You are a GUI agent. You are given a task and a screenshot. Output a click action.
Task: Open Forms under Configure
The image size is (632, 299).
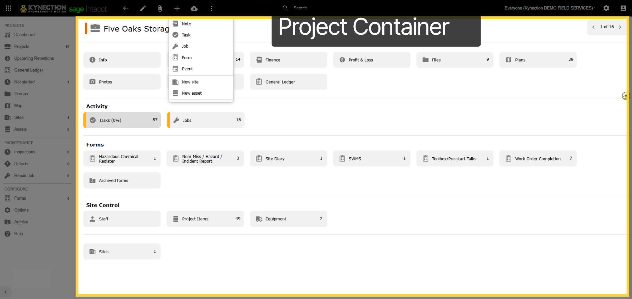[37, 198]
